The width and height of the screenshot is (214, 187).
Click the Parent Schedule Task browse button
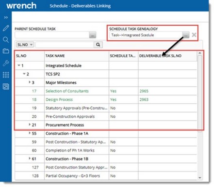coord(93,35)
